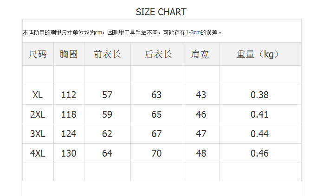Image resolution: width=329 pixels, height=196 pixels.
Task: Click the 肩宽 column header
Action: 201,54
